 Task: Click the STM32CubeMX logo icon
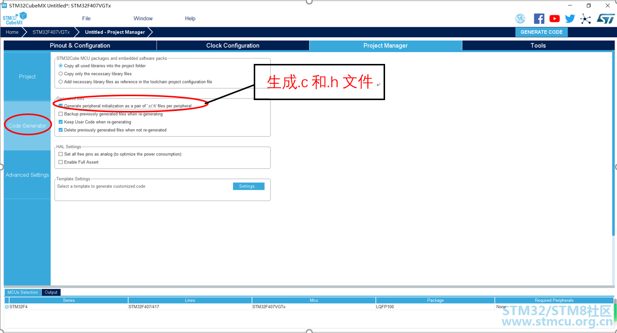coord(15,19)
